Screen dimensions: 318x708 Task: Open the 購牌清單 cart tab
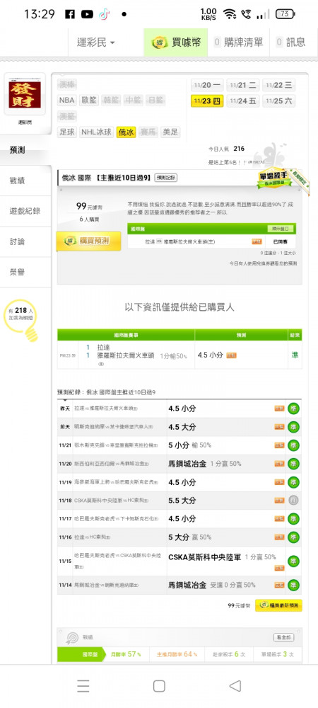pos(239,42)
